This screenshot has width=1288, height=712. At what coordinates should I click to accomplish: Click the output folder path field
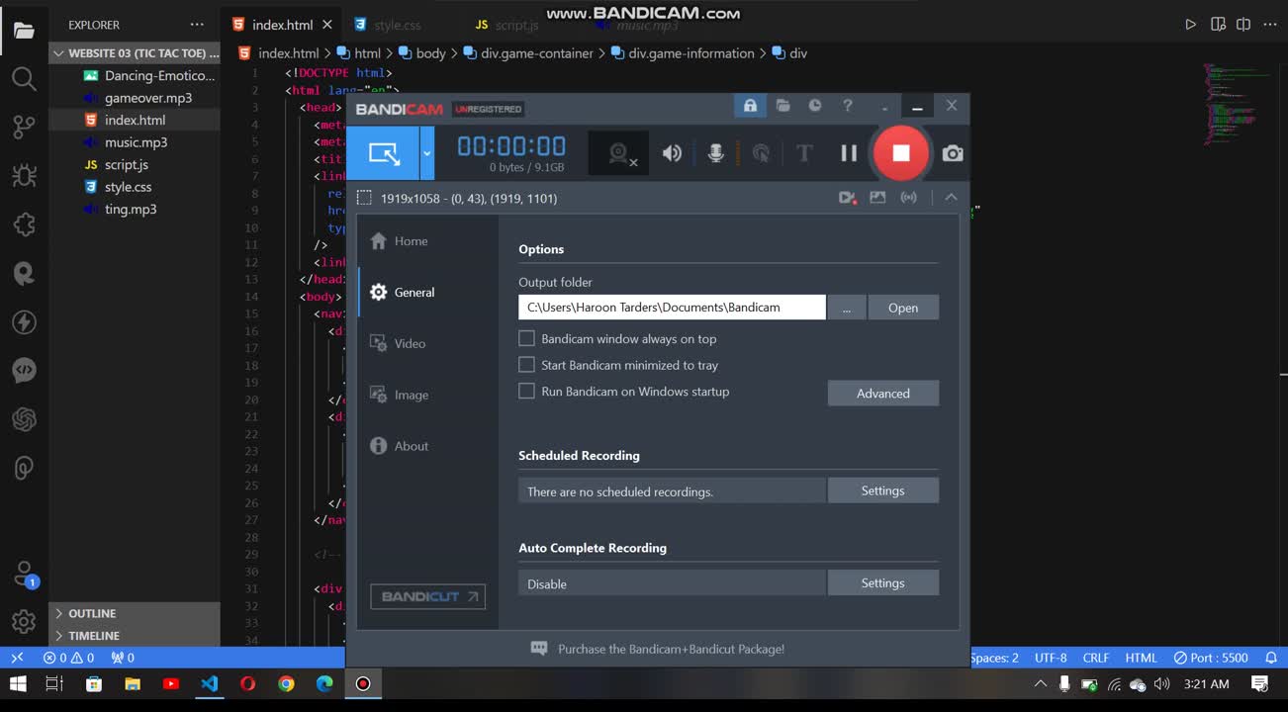pos(672,308)
